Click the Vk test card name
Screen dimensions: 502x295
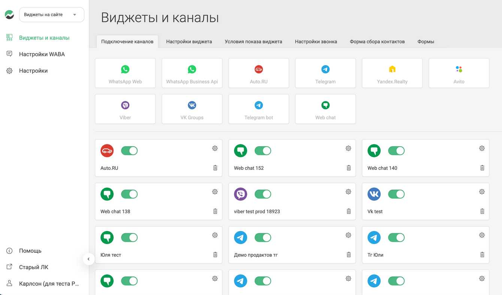(375, 212)
